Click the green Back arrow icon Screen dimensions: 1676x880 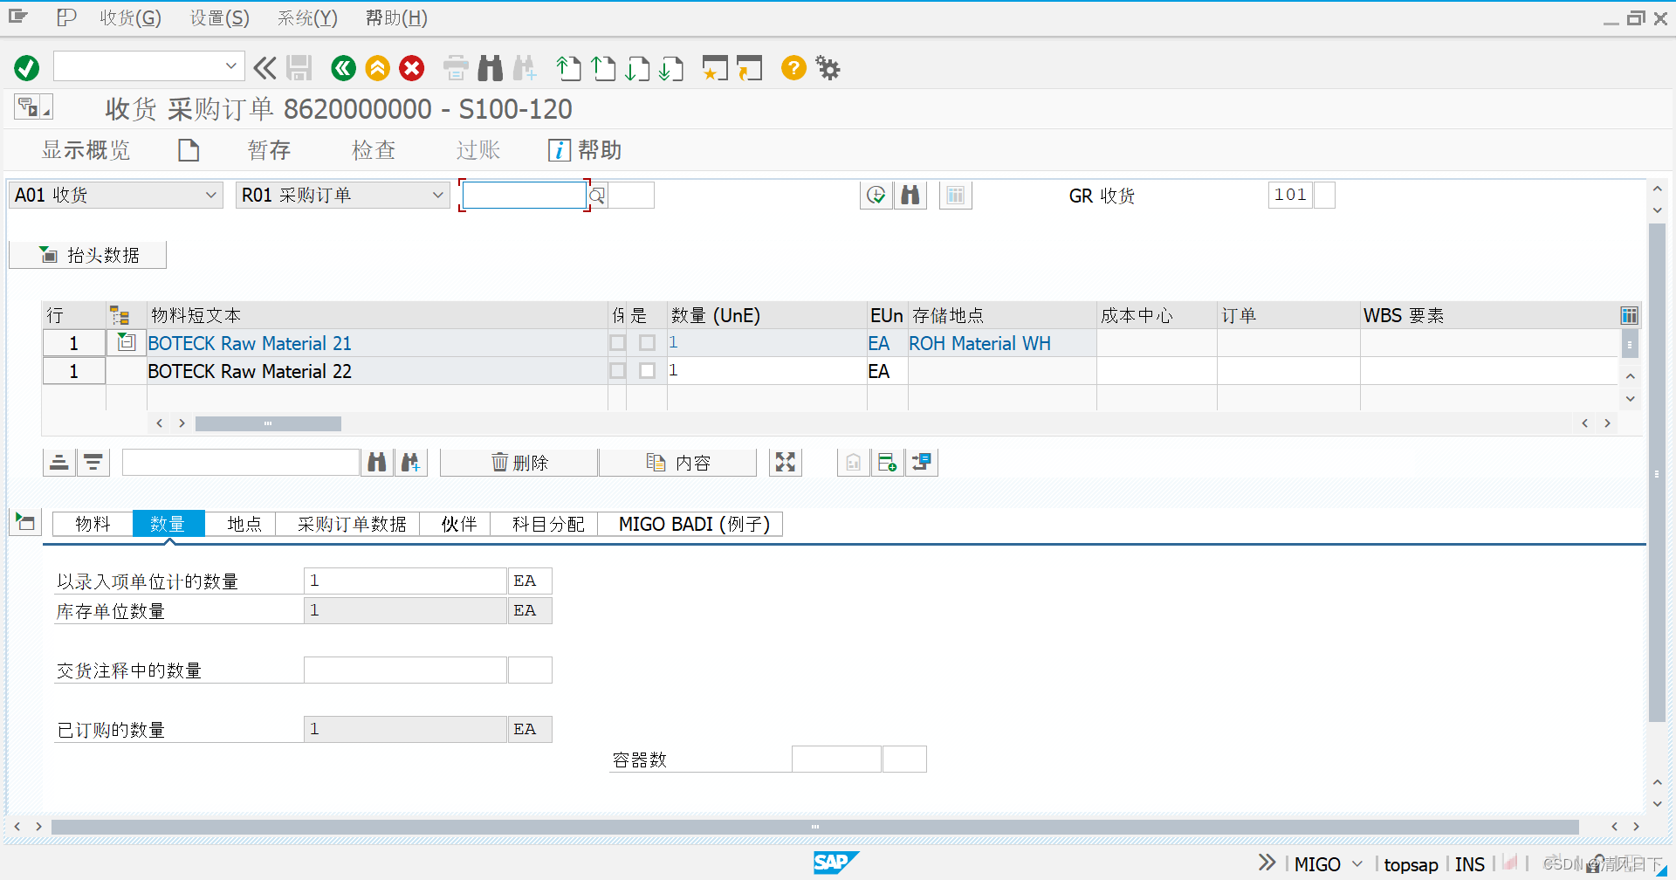[344, 68]
